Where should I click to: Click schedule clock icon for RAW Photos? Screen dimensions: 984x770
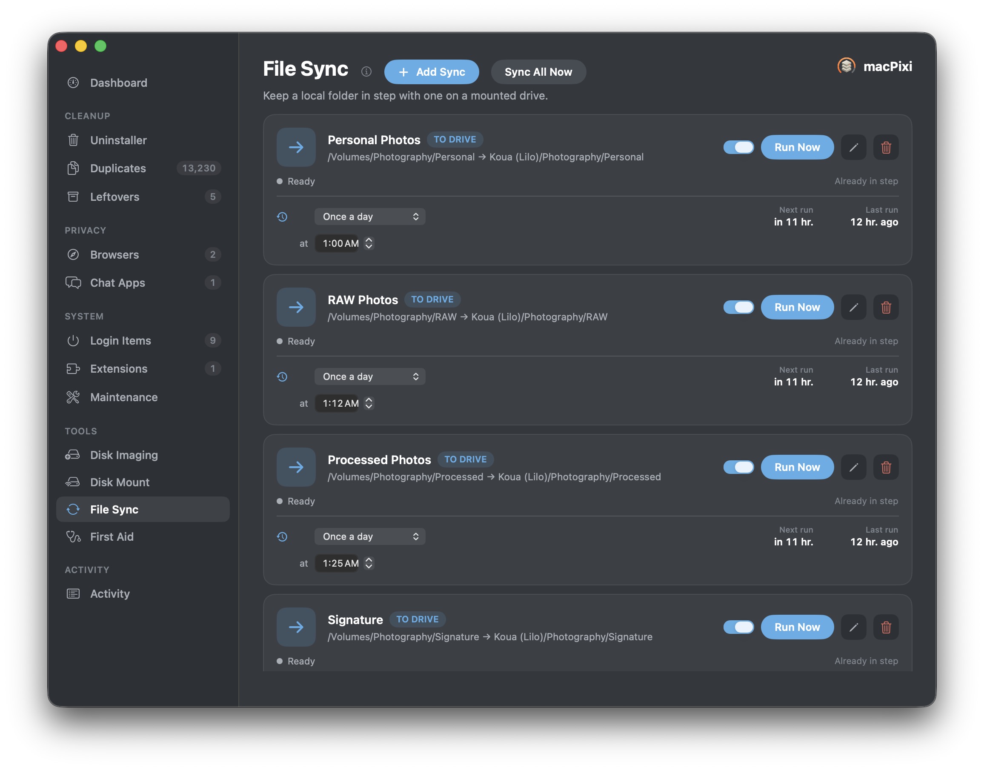(282, 377)
